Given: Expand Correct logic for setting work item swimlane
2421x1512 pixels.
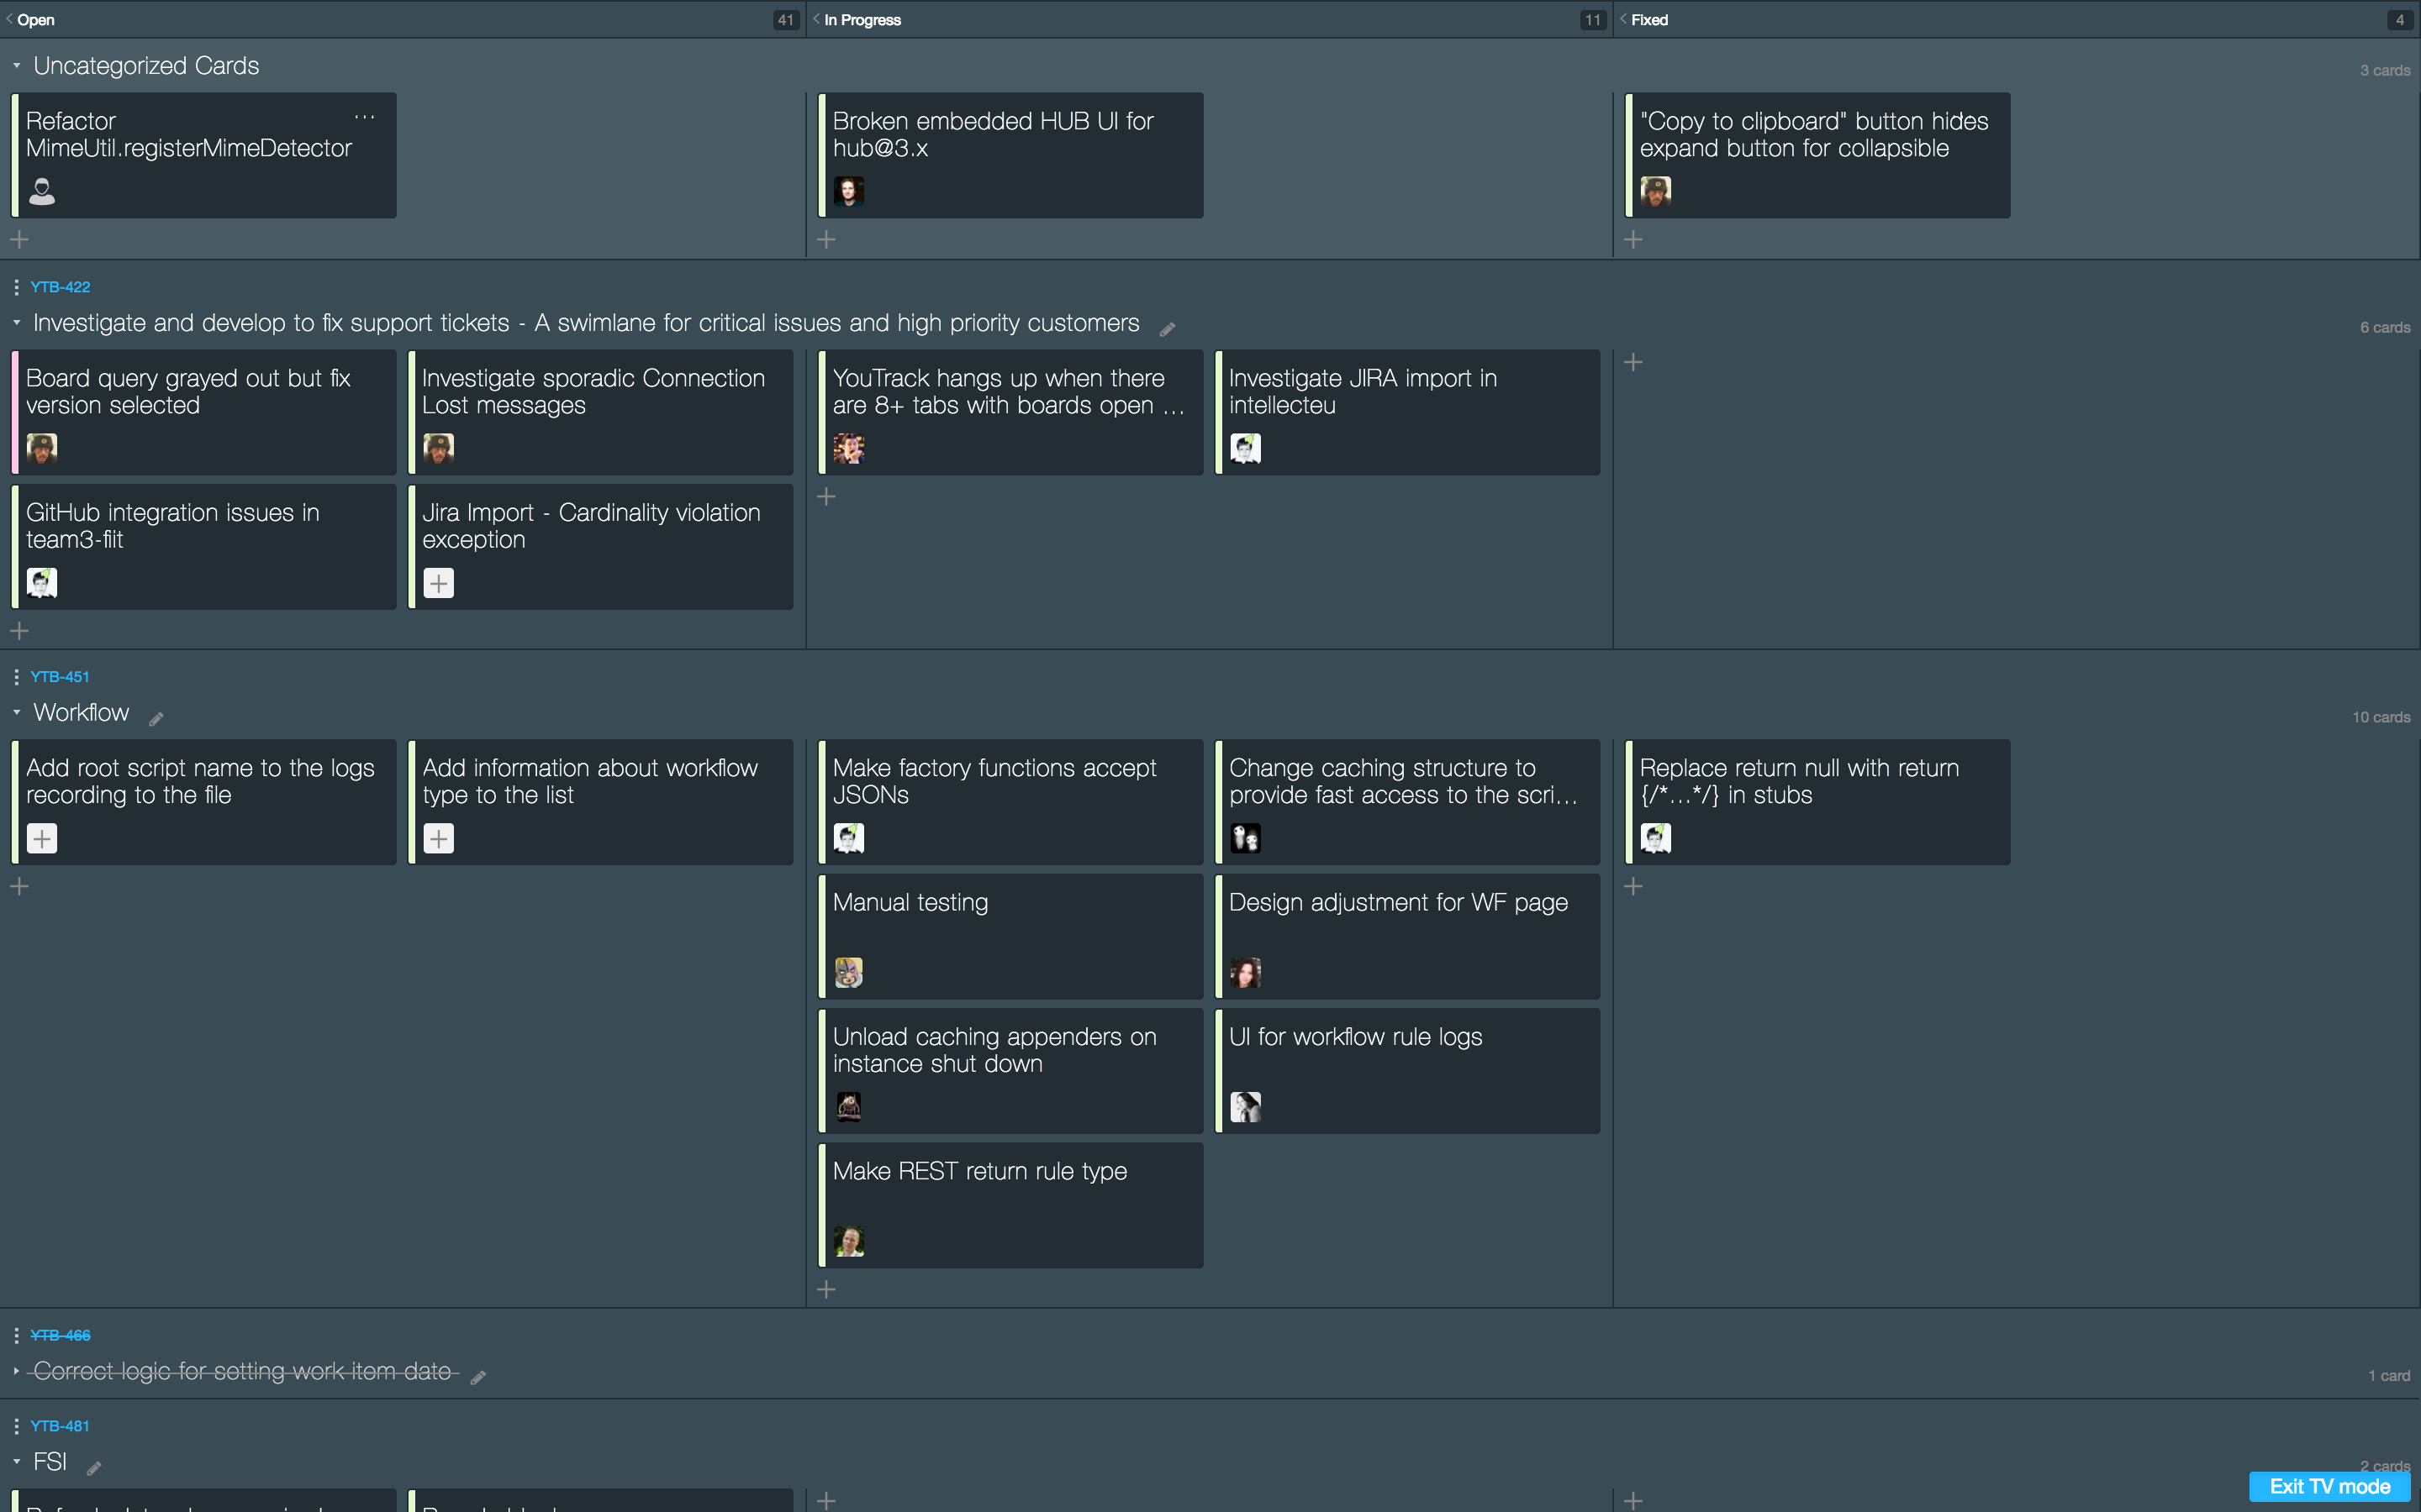Looking at the screenshot, I should pos(17,1371).
